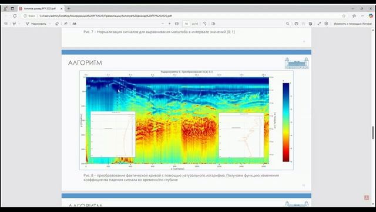The width and height of the screenshot is (376, 212).
Task: Click the page number field
Action: [186, 24]
